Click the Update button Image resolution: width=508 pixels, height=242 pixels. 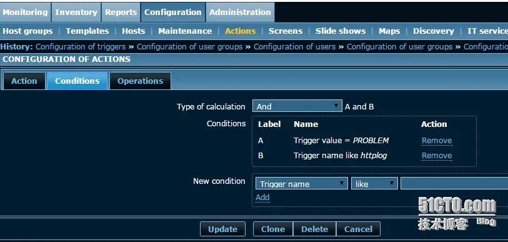point(222,229)
